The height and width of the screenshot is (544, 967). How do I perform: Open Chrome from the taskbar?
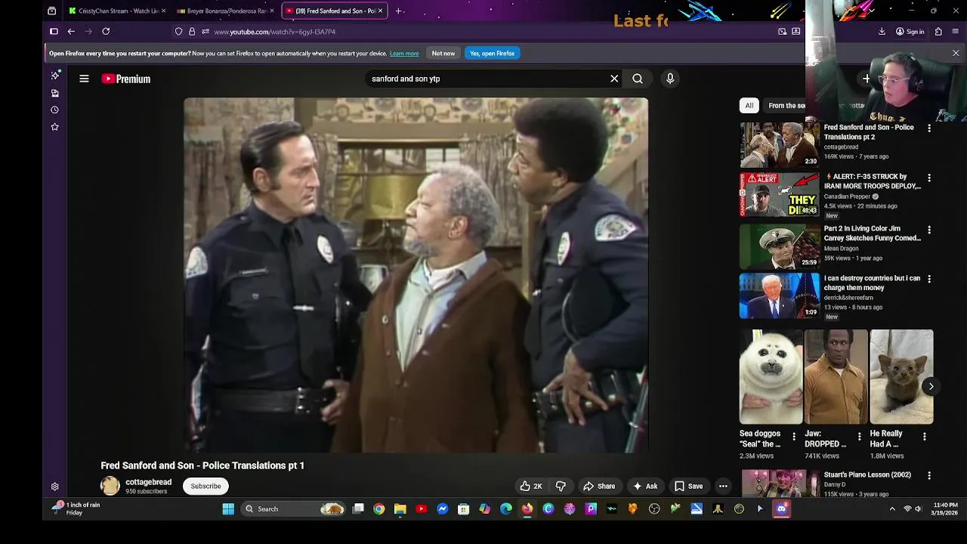tap(379, 508)
